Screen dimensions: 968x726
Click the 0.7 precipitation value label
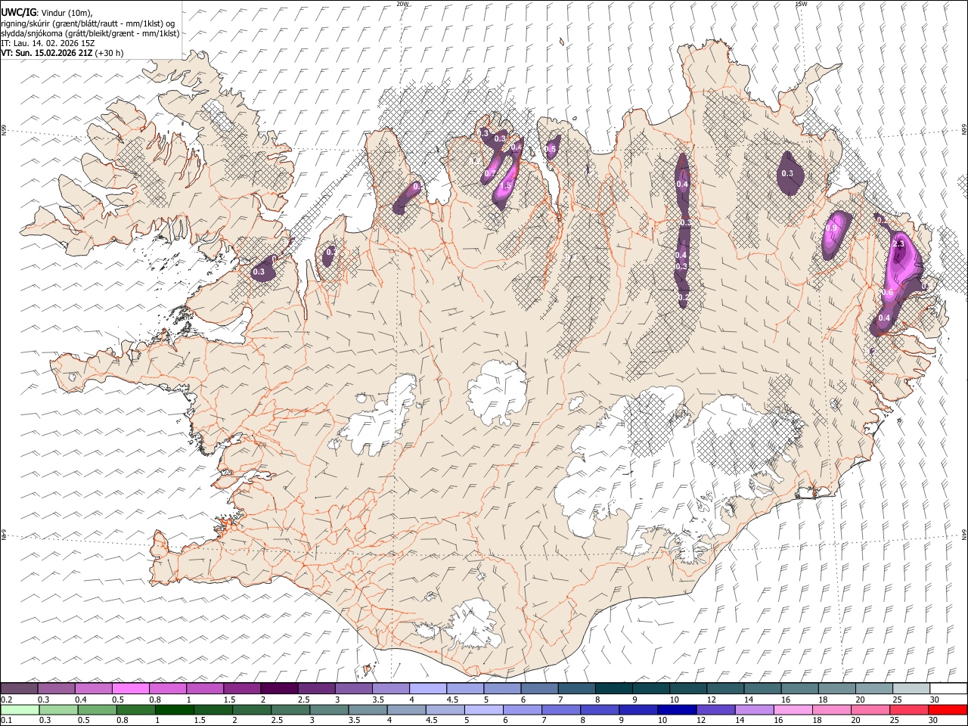pos(490,173)
